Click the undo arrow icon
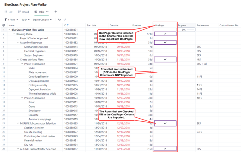This screenshot has height=152, width=241. pyautogui.click(x=59, y=20)
